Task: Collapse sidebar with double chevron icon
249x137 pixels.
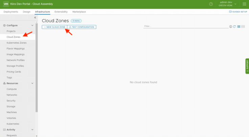Action: (35, 18)
